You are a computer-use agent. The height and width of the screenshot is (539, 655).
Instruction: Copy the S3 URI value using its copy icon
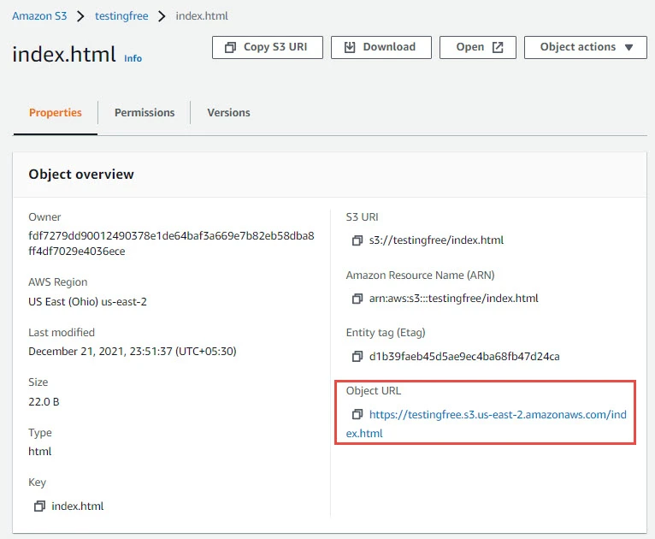357,240
